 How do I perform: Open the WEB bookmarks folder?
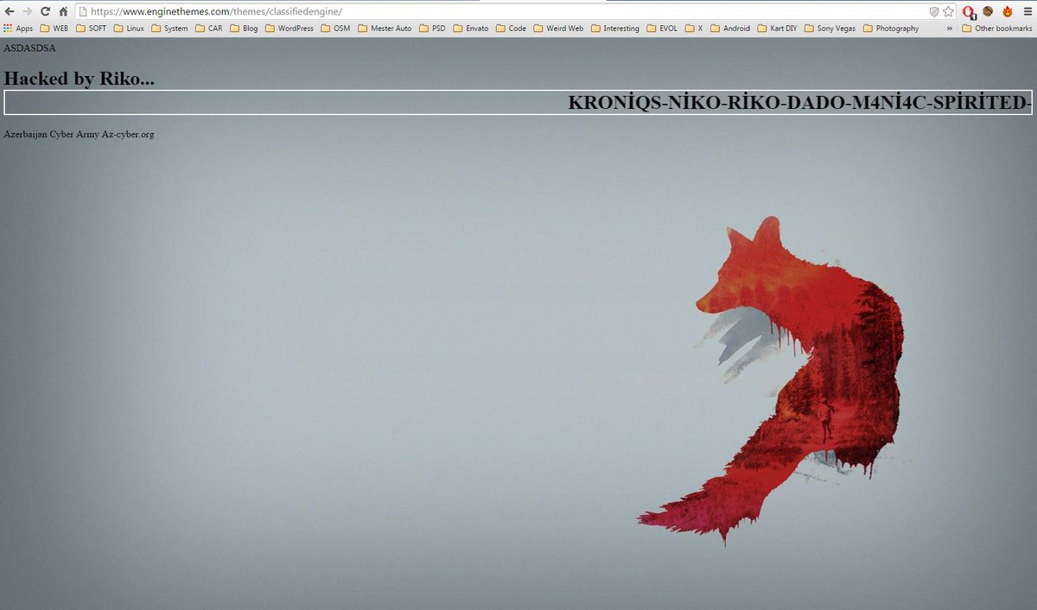pyautogui.click(x=54, y=29)
